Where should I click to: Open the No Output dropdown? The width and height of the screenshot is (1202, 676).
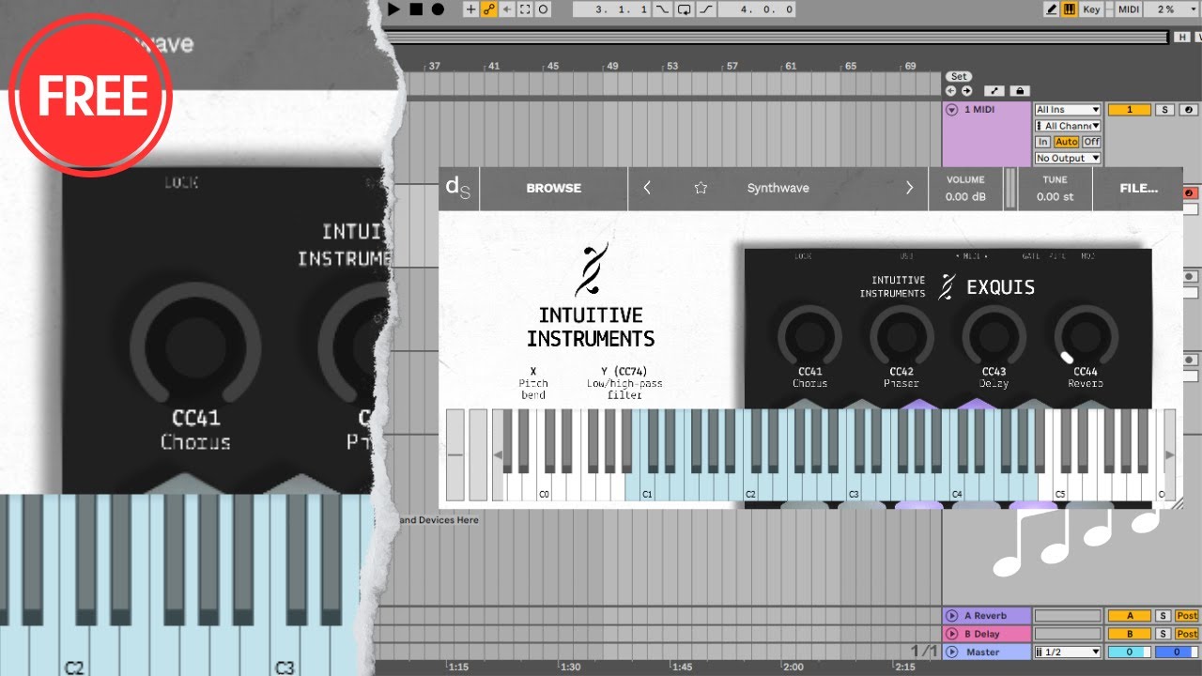click(x=1068, y=159)
